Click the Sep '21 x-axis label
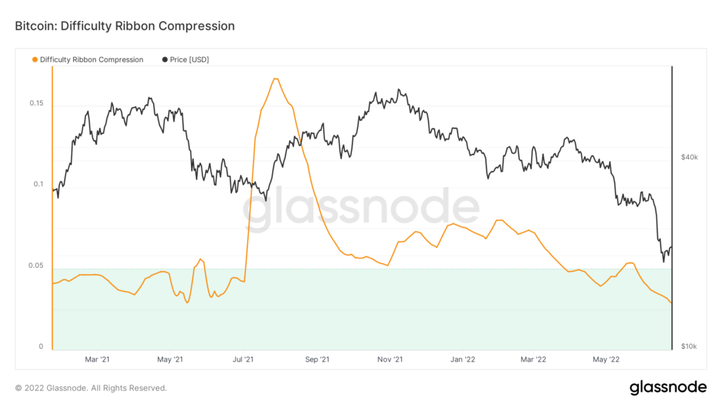The image size is (722, 406). pos(317,359)
